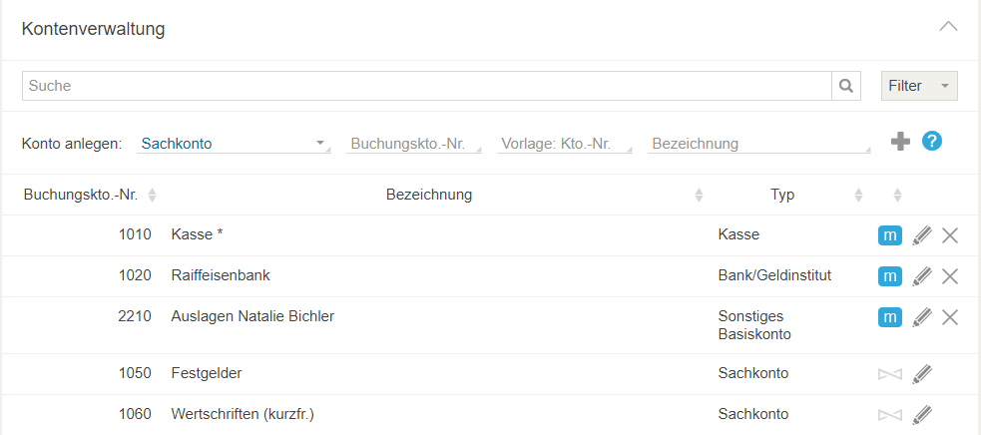The image size is (981, 435).
Task: Click the blue m badge for Kasse
Action: (x=889, y=236)
